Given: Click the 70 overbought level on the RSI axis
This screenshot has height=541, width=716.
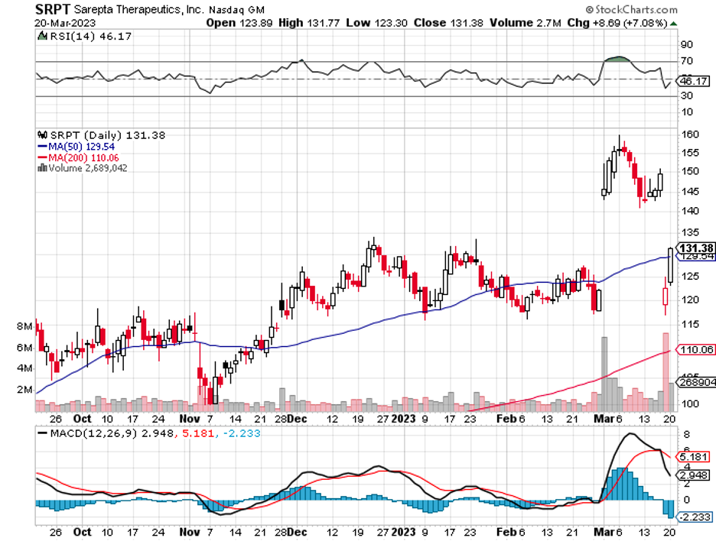Looking at the screenshot, I should pyautogui.click(x=687, y=60).
